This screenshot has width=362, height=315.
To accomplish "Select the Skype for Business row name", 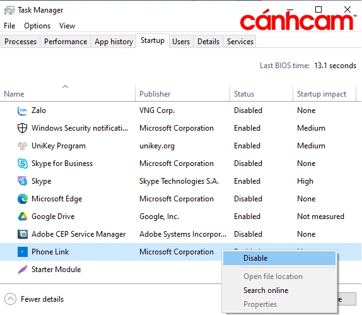I will (x=62, y=163).
